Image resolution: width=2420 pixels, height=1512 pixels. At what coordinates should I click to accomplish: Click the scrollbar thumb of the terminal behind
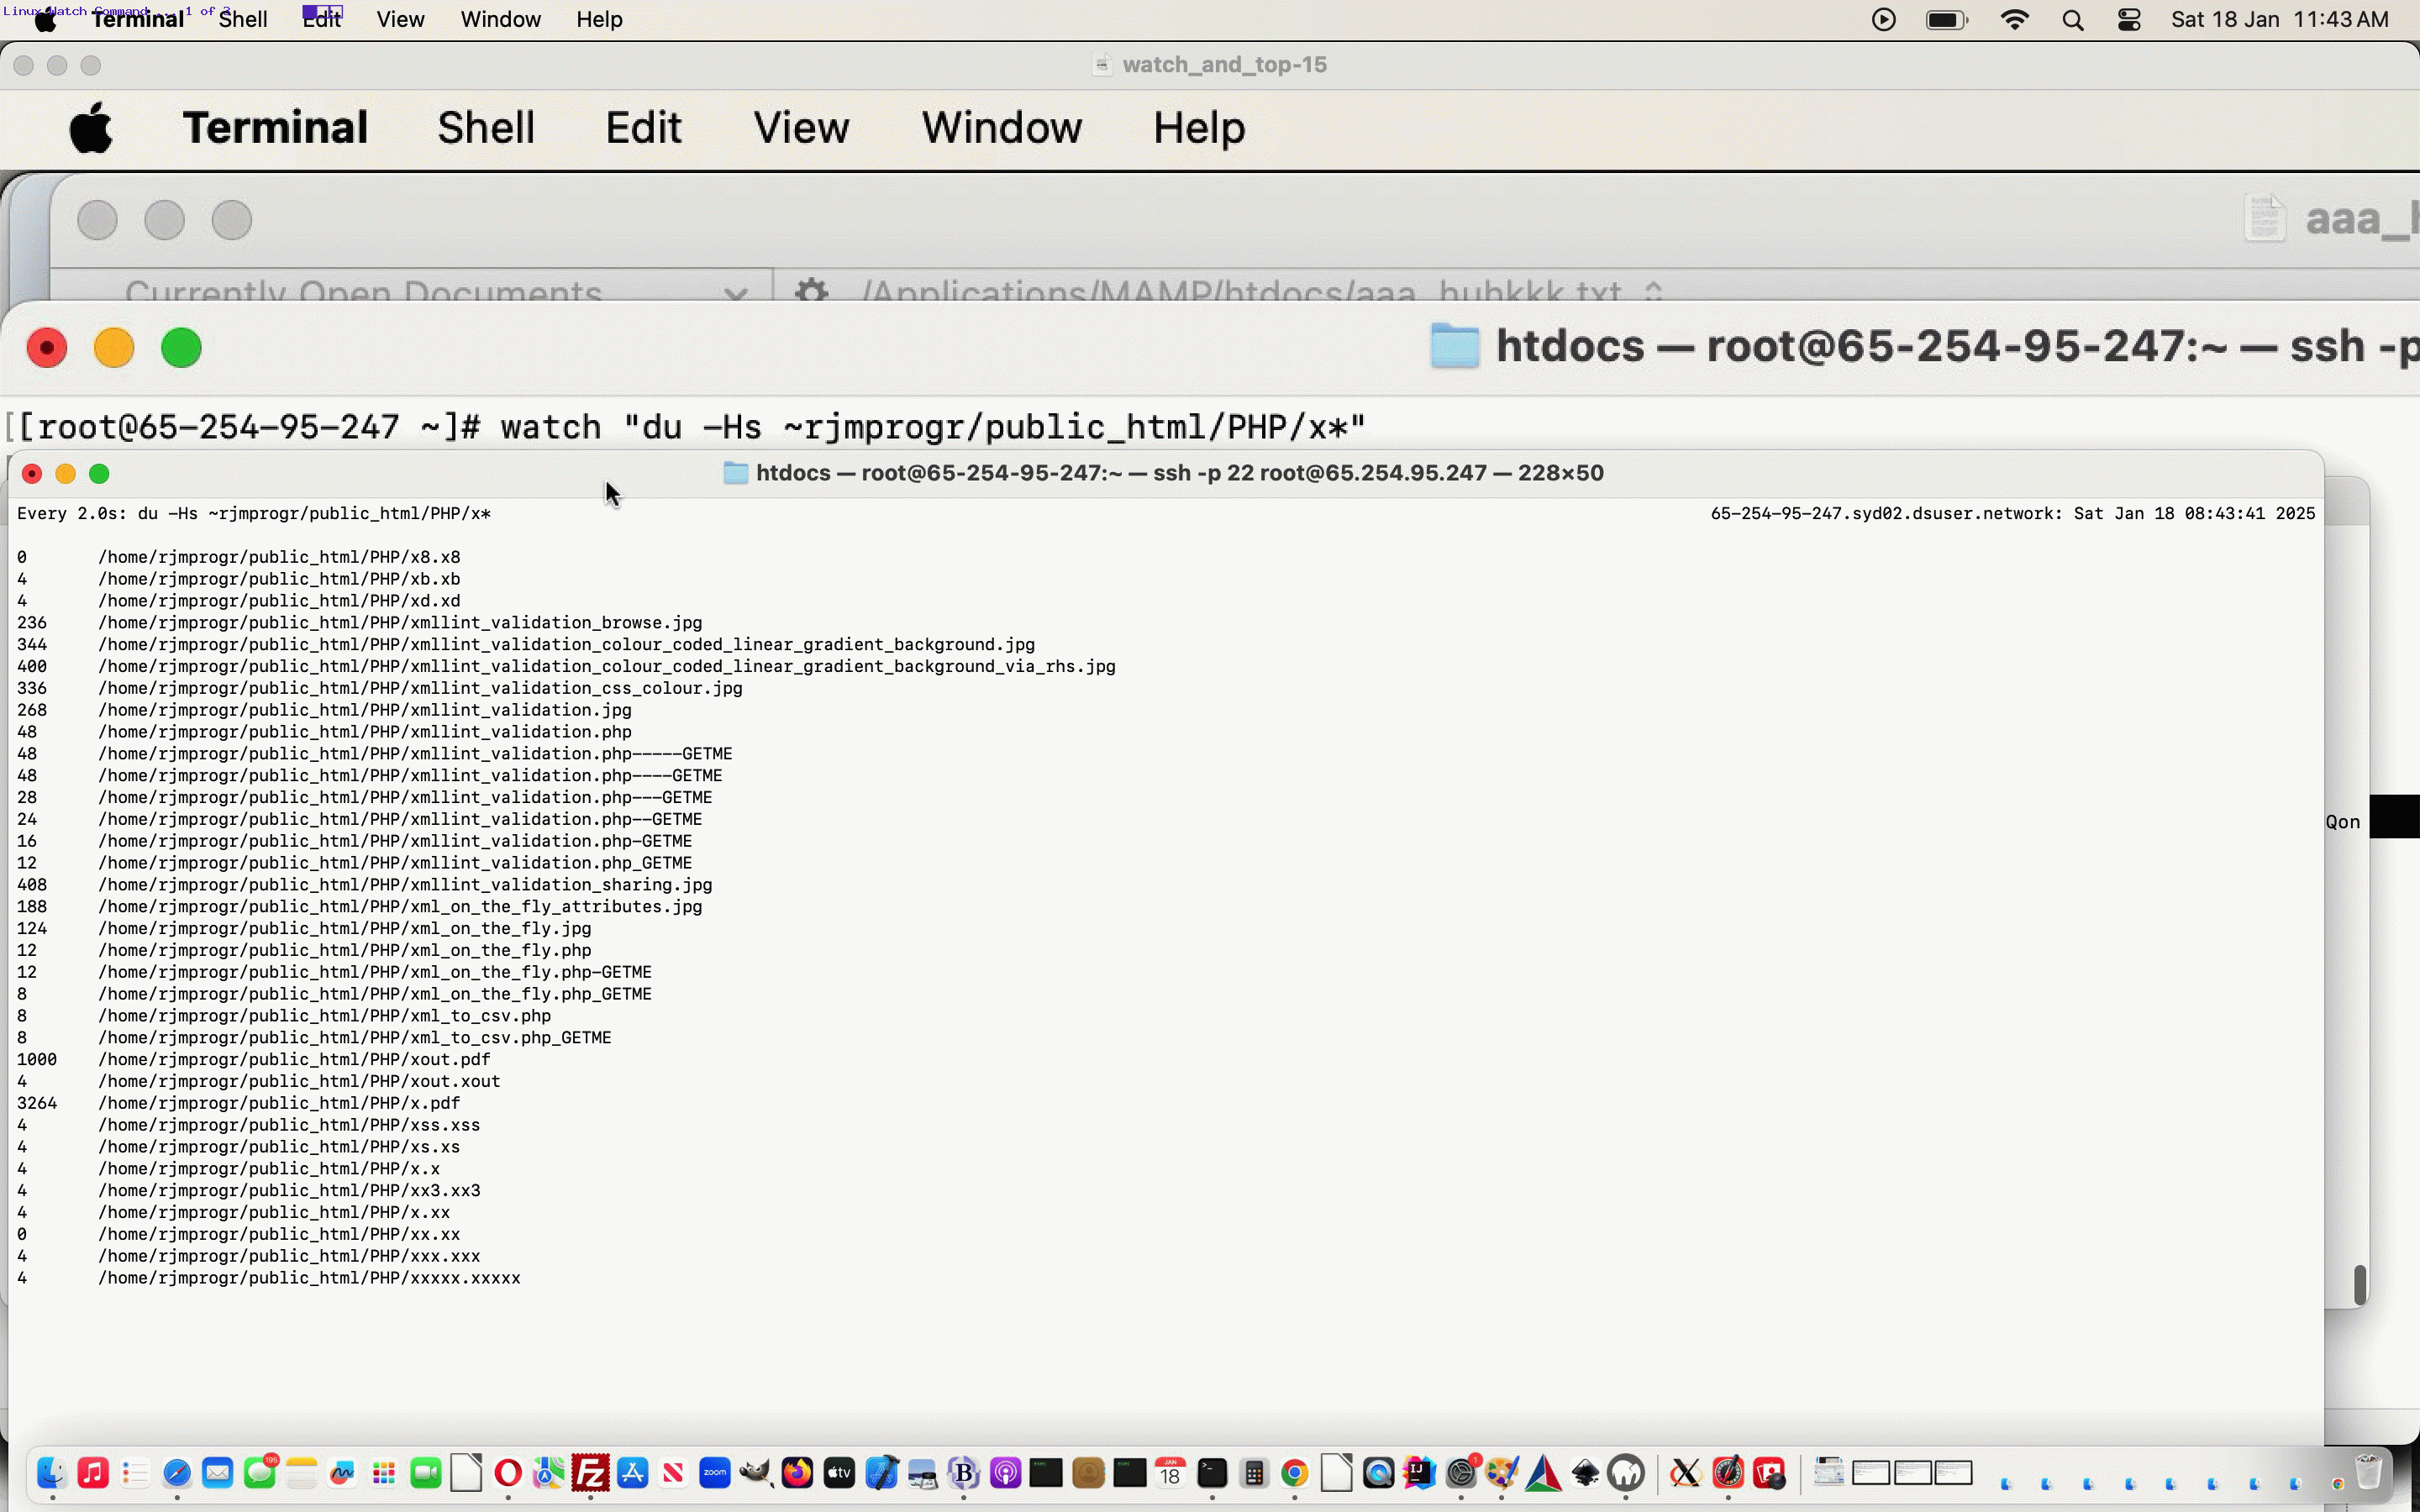point(2360,1284)
